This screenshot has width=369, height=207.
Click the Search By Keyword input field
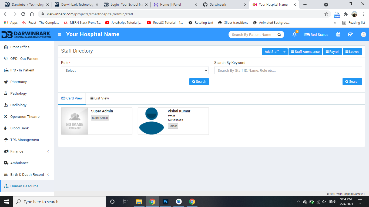(288, 70)
